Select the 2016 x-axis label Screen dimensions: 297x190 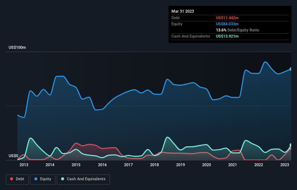(x=102, y=165)
